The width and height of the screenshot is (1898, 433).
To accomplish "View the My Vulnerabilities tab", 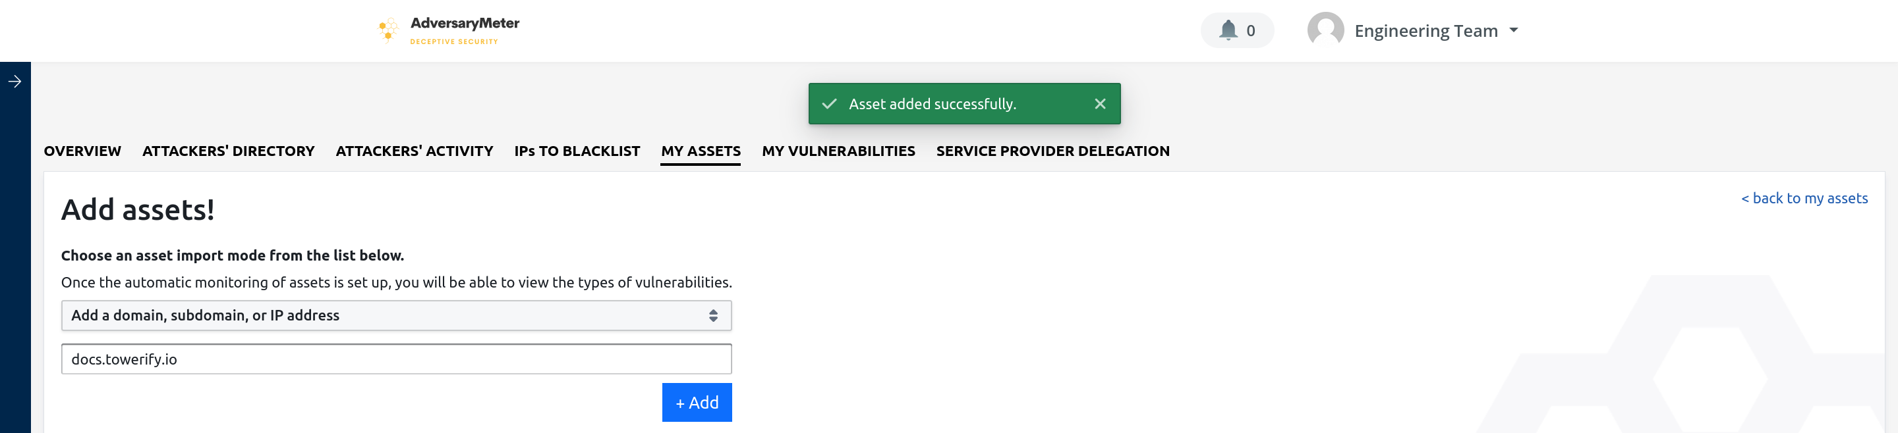I will 838,151.
